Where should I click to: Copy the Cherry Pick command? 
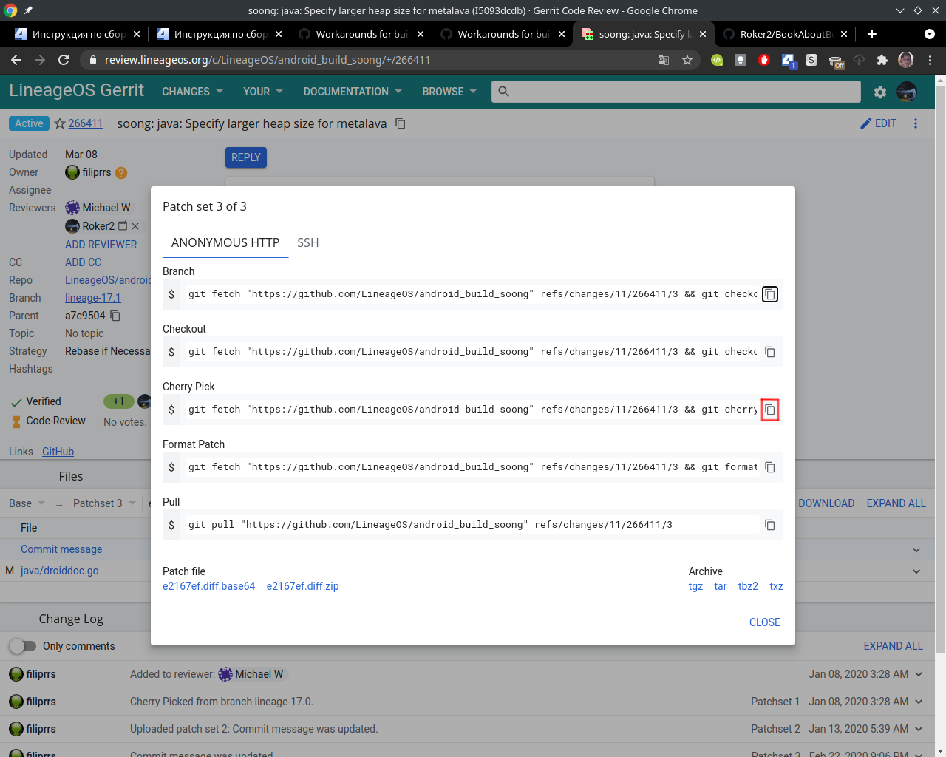pyautogui.click(x=770, y=410)
